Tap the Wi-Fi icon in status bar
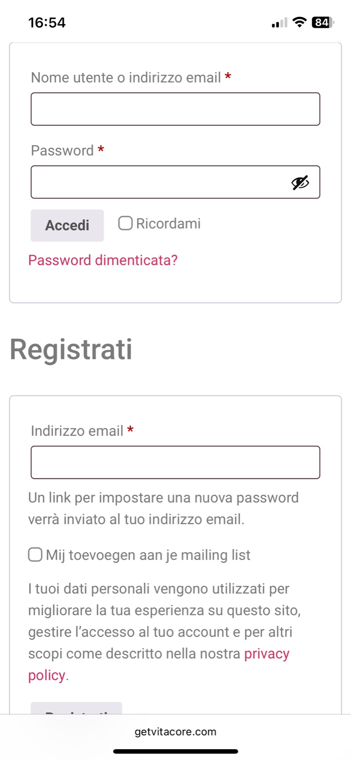 click(299, 22)
